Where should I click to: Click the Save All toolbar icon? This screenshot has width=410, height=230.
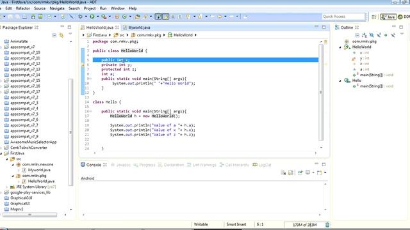(17, 17)
